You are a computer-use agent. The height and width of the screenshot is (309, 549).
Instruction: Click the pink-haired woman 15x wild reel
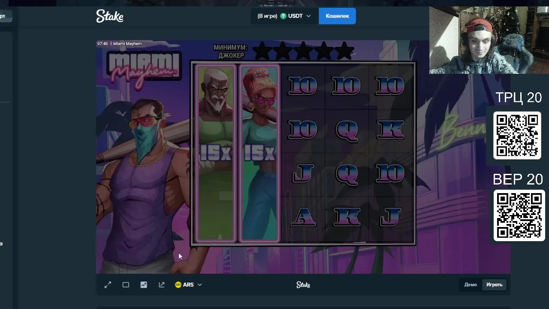click(259, 153)
